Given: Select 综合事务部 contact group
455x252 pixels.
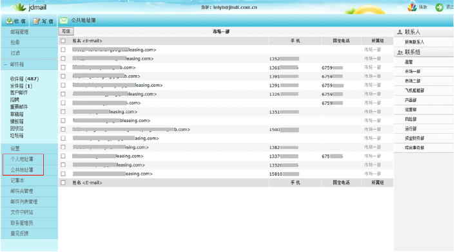Looking at the screenshot, I should click(414, 148).
